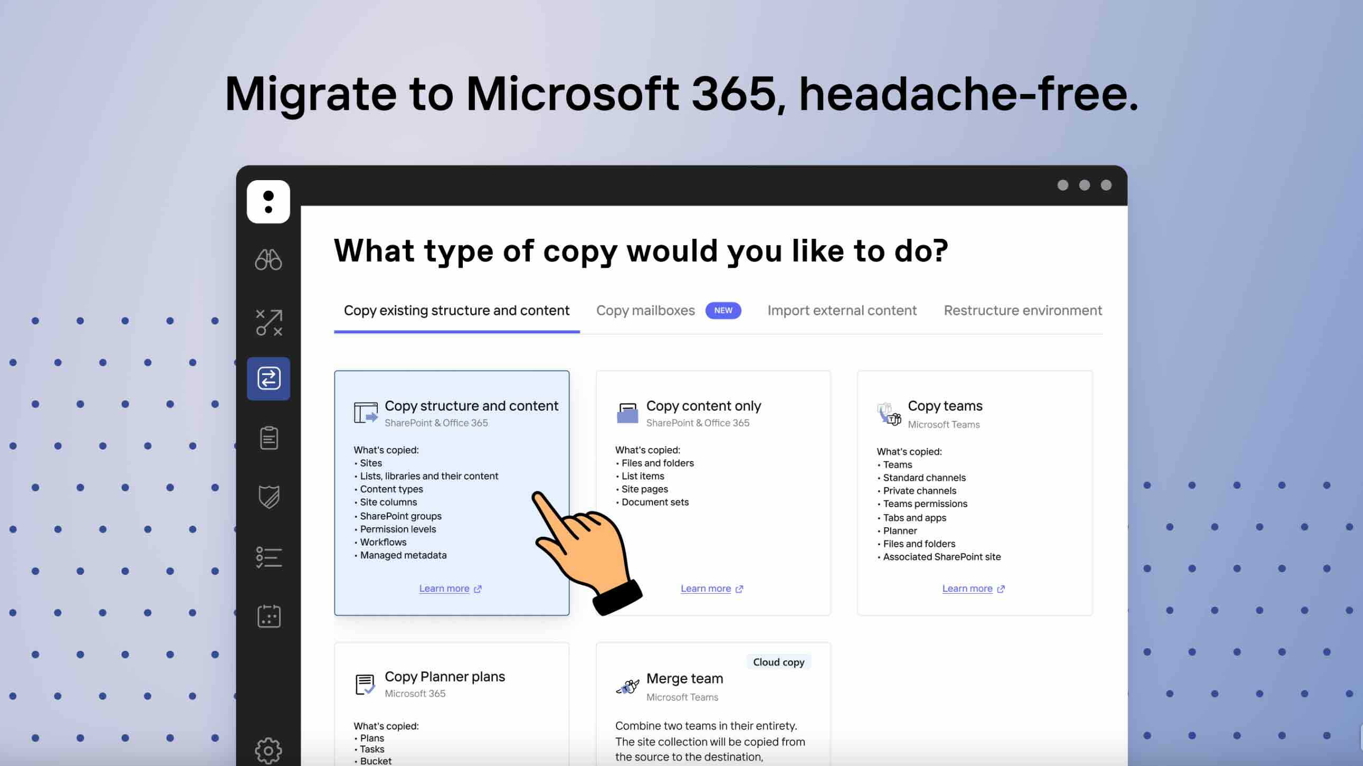The image size is (1363, 766).
Task: Open the Import external content tab
Action: point(842,311)
